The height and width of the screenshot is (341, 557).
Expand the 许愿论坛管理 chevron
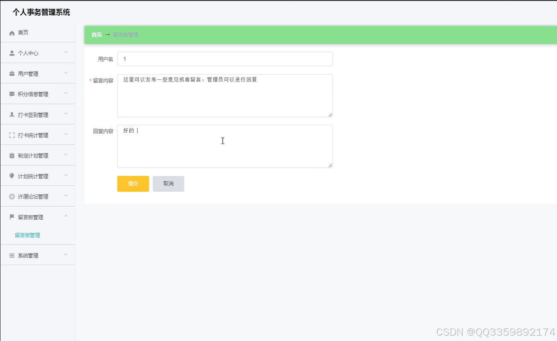[x=66, y=195]
